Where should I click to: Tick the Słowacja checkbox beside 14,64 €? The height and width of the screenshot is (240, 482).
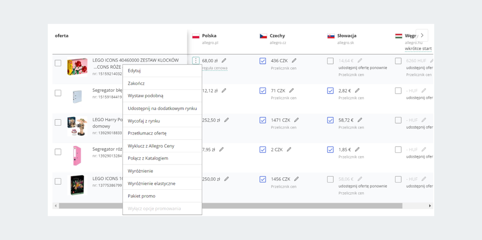[330, 61]
